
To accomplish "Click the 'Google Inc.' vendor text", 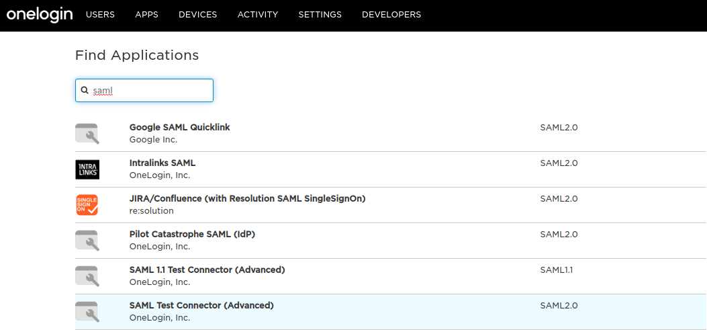I will (153, 140).
